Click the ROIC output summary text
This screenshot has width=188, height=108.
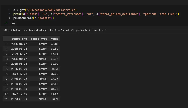click(54, 30)
